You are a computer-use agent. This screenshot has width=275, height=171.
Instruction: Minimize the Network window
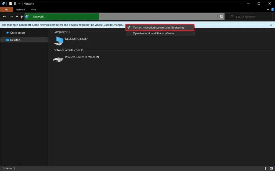point(248,3)
